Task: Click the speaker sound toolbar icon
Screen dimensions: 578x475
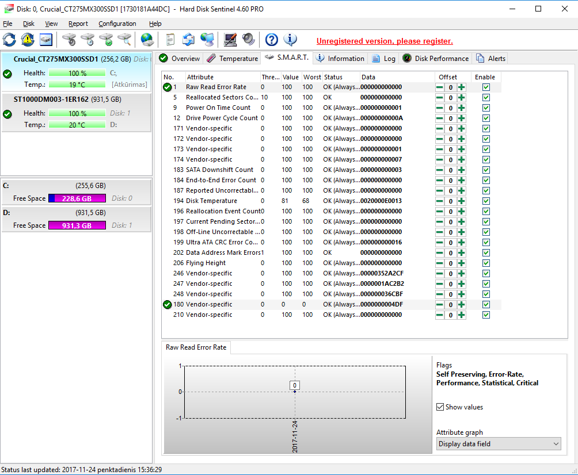Action: pyautogui.click(x=249, y=40)
